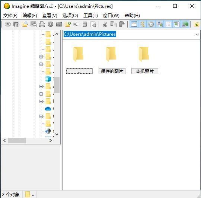Screen dimensions: 201x198
Task: Create new folder with green-plus folder icon
Action: click(x=68, y=24)
